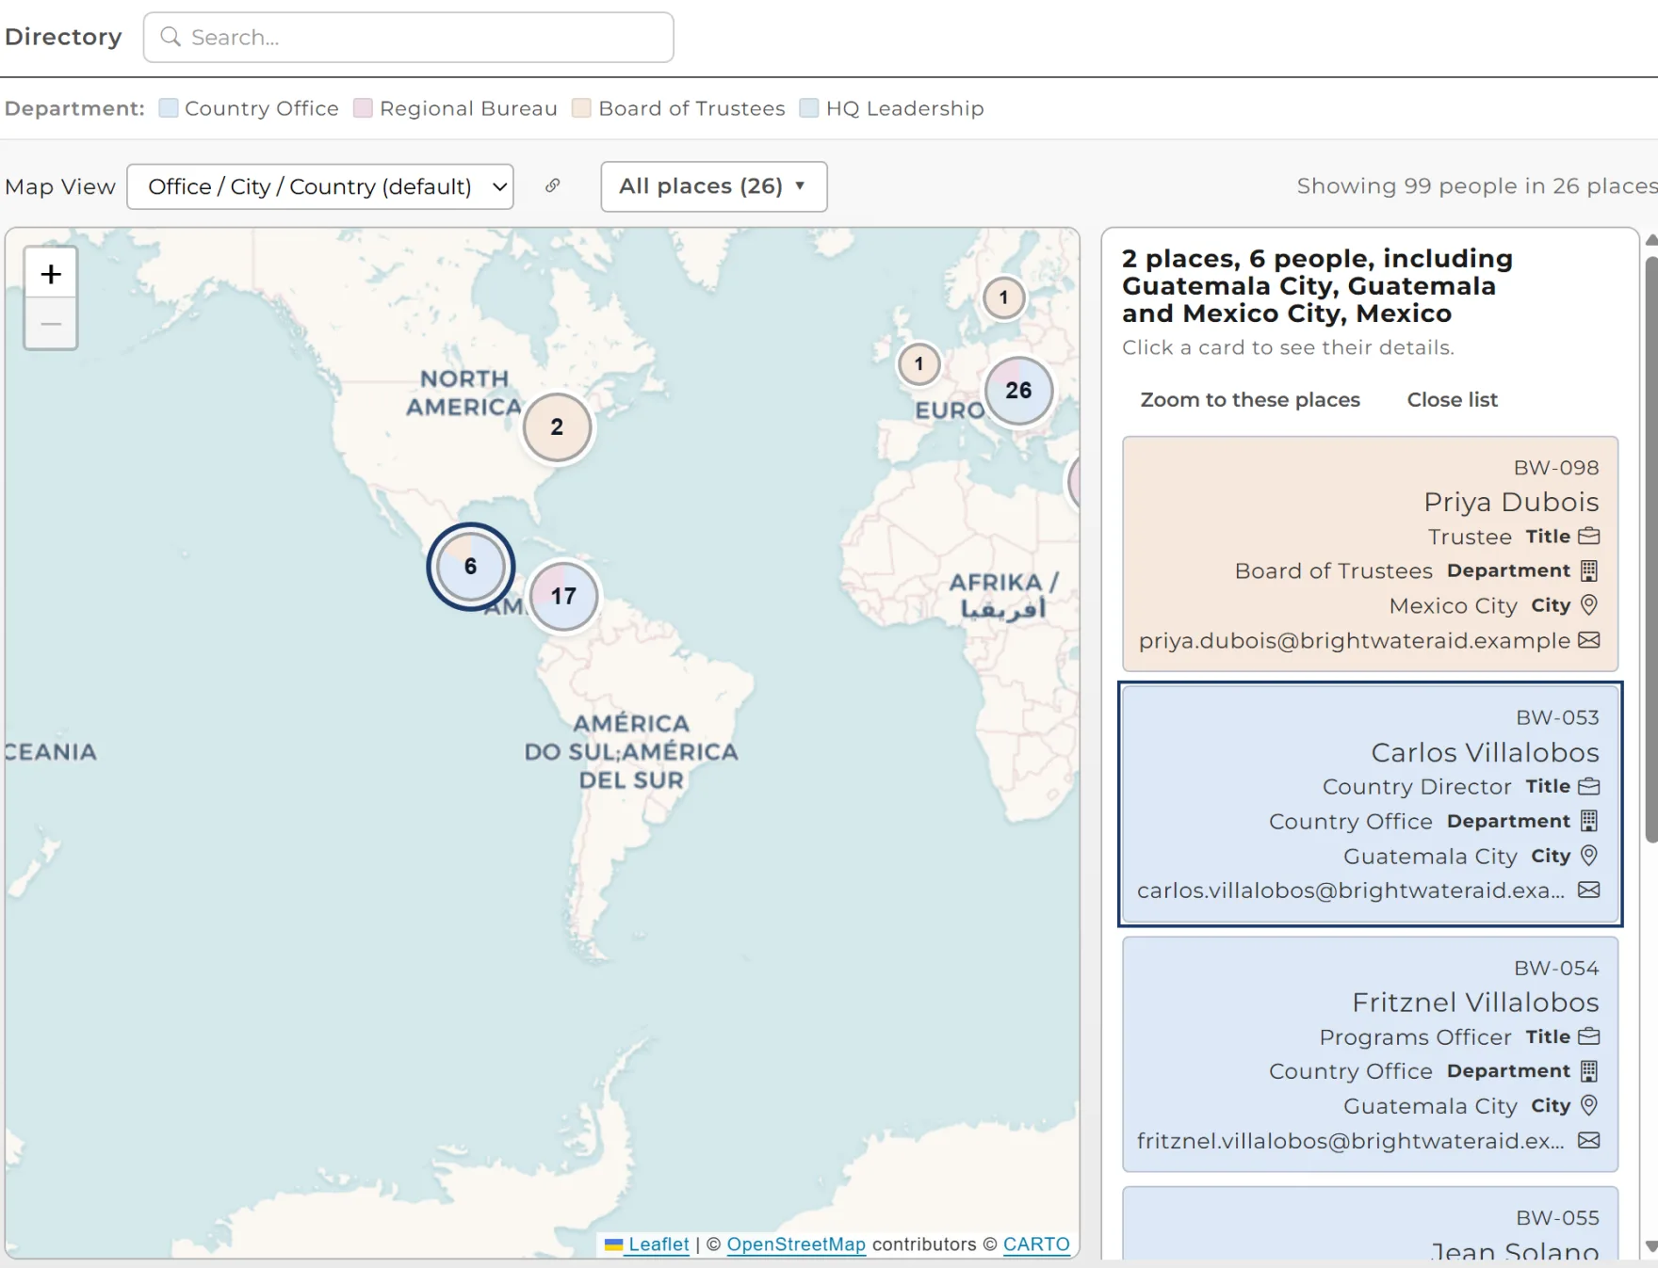Expand the All places (26) dropdown

pyautogui.click(x=714, y=186)
